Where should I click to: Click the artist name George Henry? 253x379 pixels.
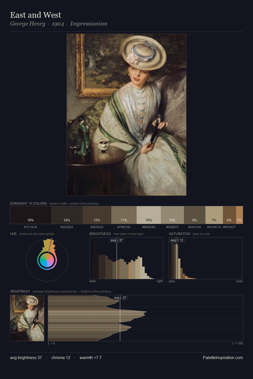click(28, 24)
